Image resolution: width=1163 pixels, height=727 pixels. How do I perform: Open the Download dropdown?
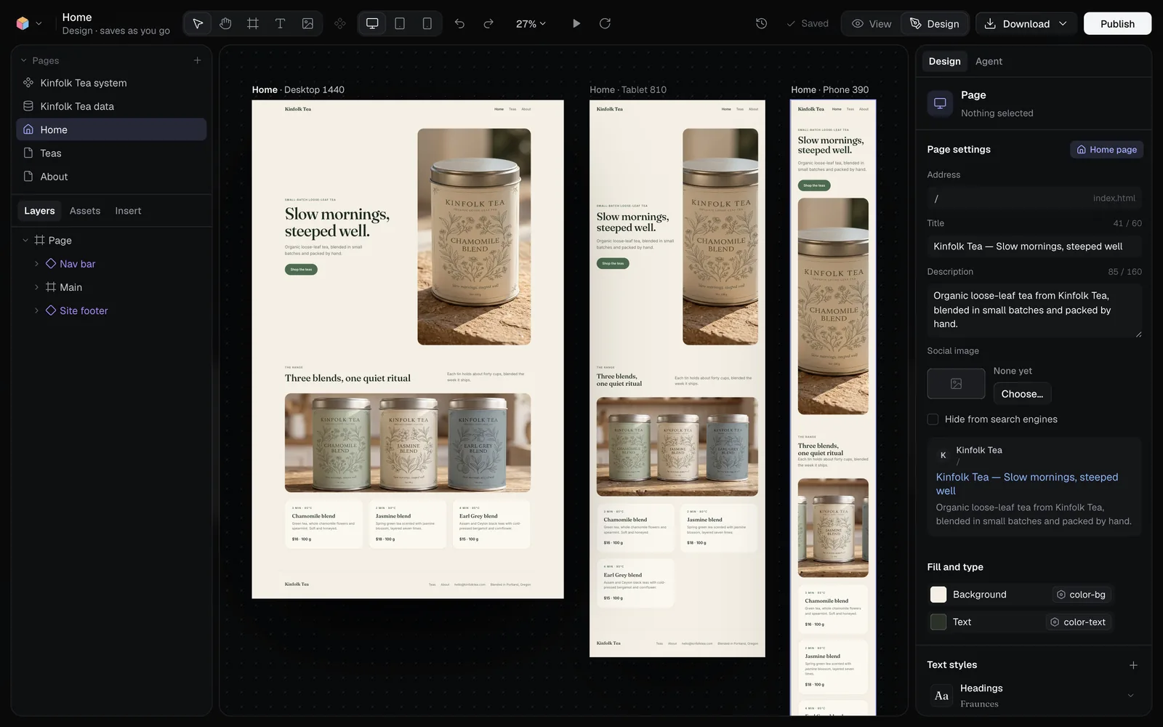click(1026, 23)
